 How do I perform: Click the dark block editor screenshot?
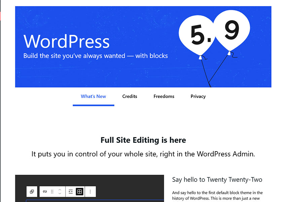point(90,188)
